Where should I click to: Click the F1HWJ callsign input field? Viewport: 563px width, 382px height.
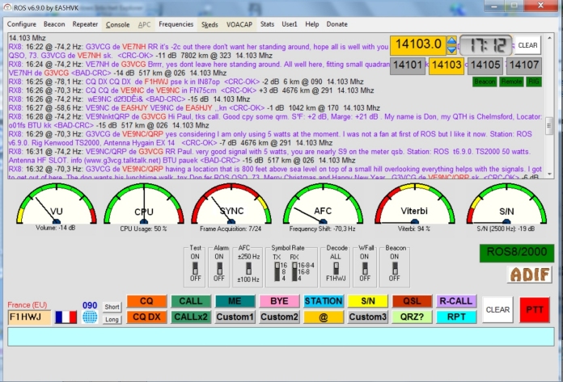pyautogui.click(x=30, y=317)
